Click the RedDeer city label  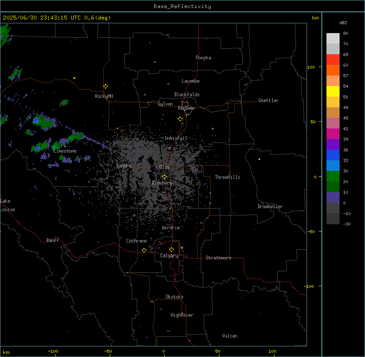(x=186, y=108)
